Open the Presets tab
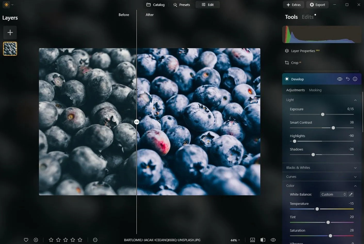The image size is (364, 244). coord(182,5)
